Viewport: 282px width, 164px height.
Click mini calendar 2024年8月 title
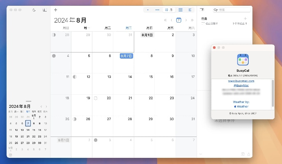20,106
